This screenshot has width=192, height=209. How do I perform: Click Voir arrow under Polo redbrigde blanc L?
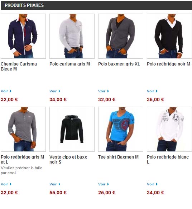tap(157, 184)
